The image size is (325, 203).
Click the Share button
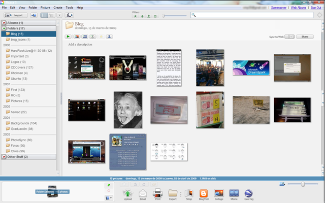(x=305, y=37)
